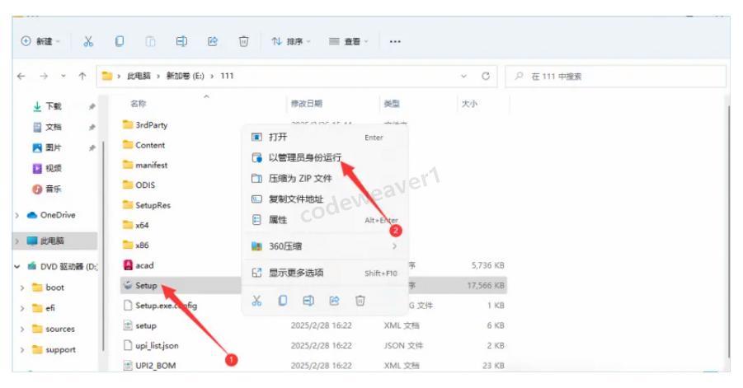Open recent locations dropdown arrow

pyautogui.click(x=63, y=76)
